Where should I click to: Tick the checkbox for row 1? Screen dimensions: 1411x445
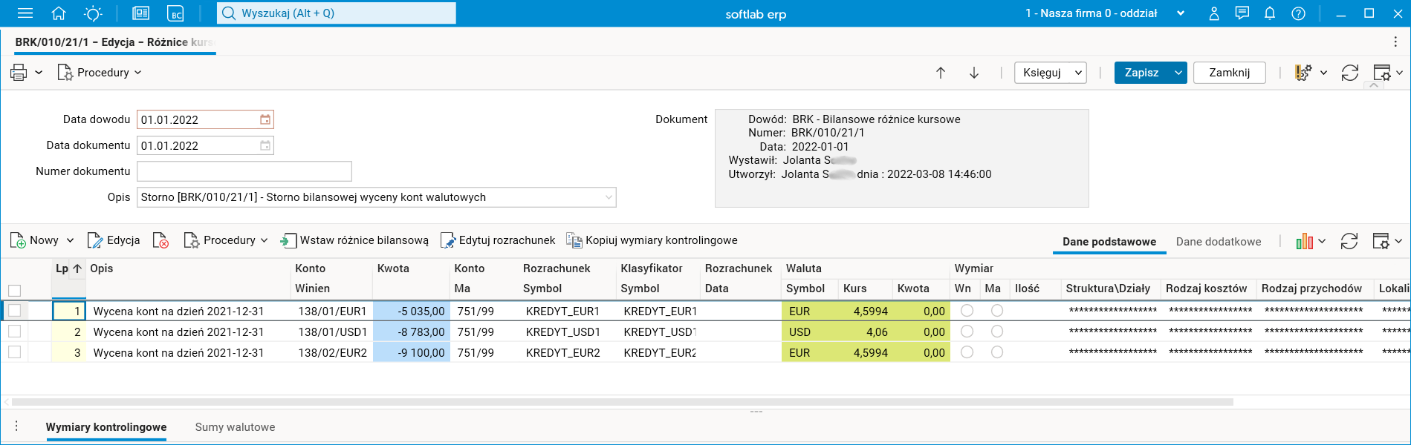point(15,311)
